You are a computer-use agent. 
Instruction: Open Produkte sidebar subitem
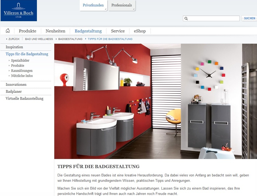(x=18, y=65)
